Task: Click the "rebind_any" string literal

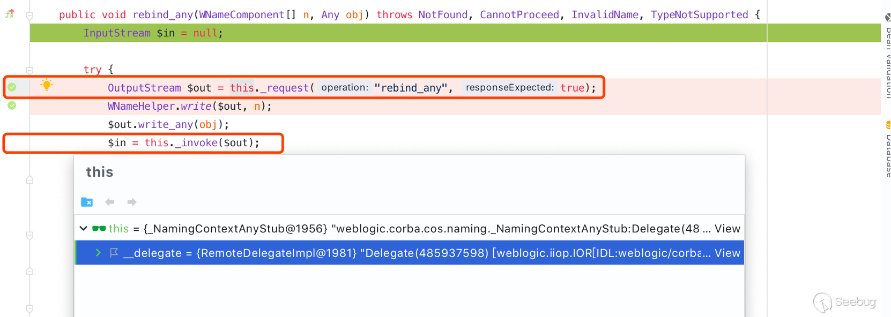Action: coord(411,88)
